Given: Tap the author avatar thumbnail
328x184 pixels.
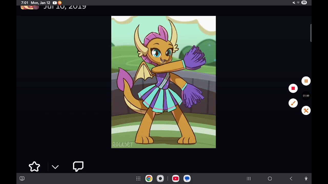Looking at the screenshot, I should click(30, 7).
